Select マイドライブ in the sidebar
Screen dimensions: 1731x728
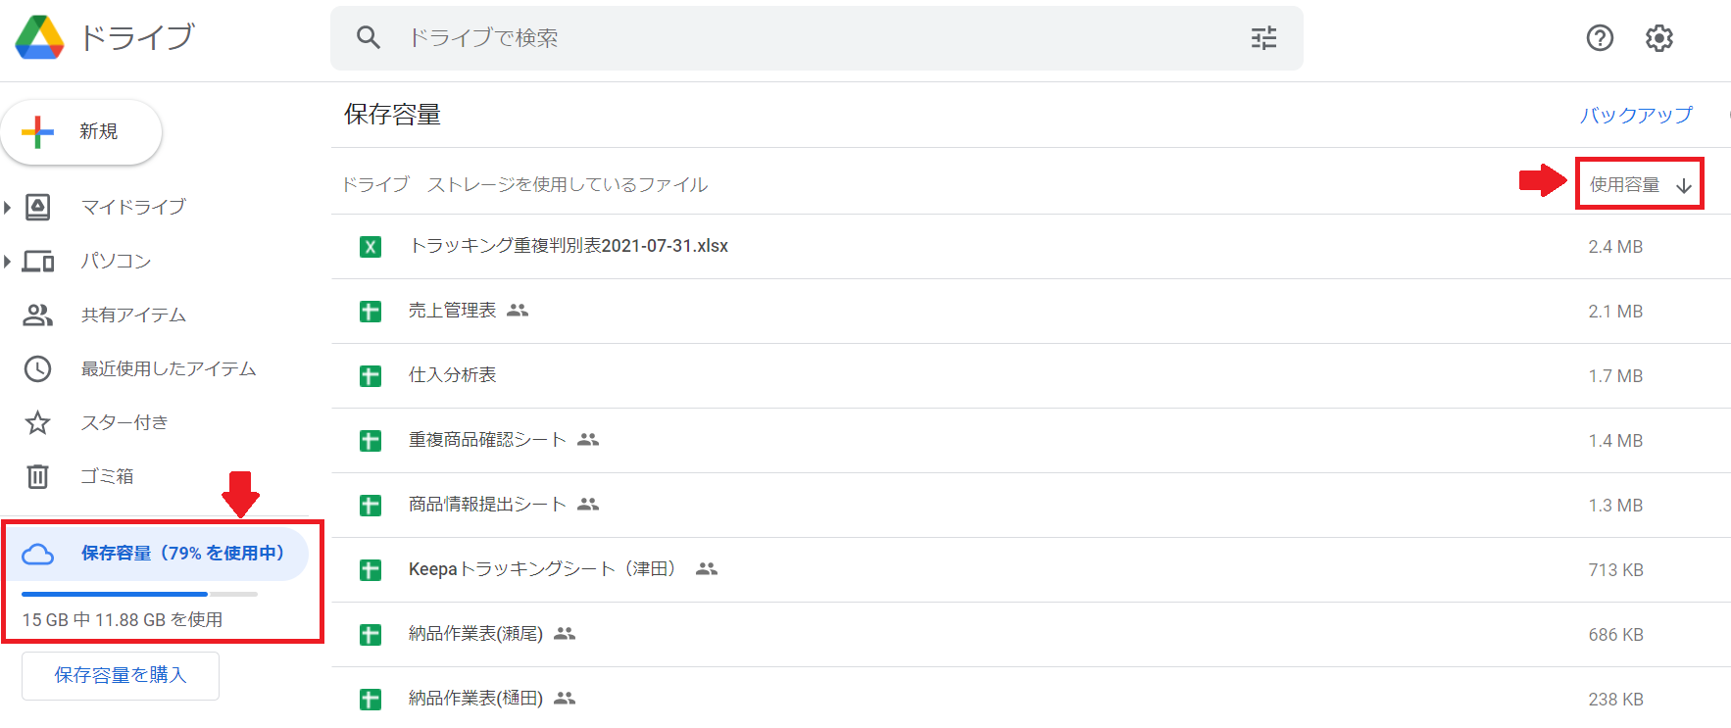[133, 207]
